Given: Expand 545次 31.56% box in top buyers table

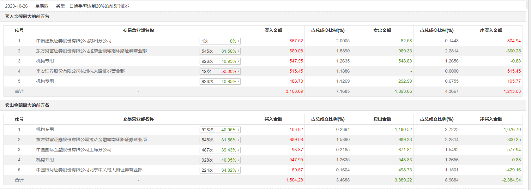Looking at the screenshot, I should click(x=220, y=51).
